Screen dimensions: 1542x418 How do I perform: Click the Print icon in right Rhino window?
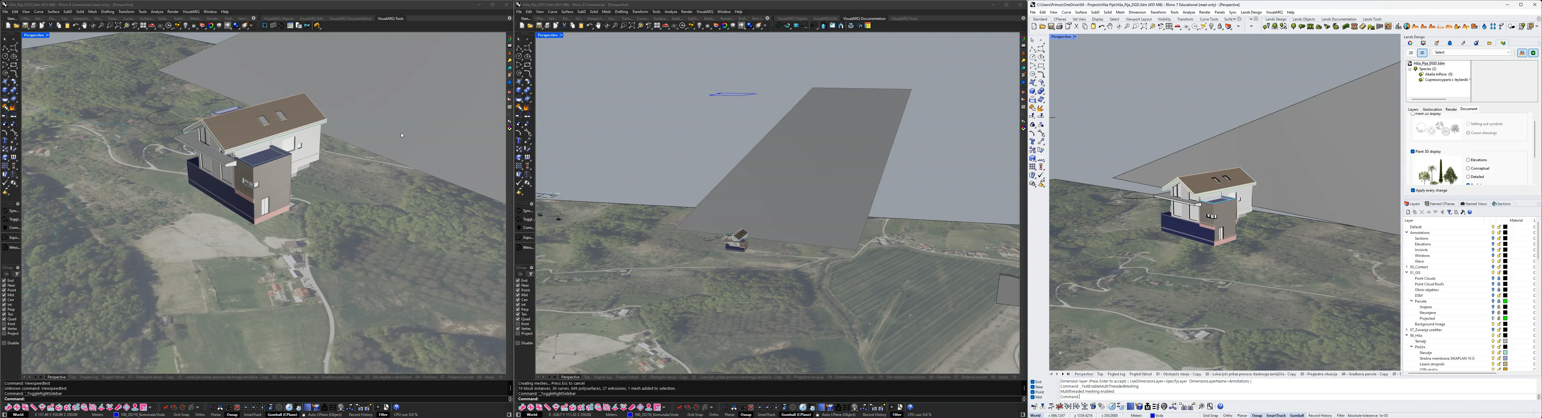coord(1060,26)
